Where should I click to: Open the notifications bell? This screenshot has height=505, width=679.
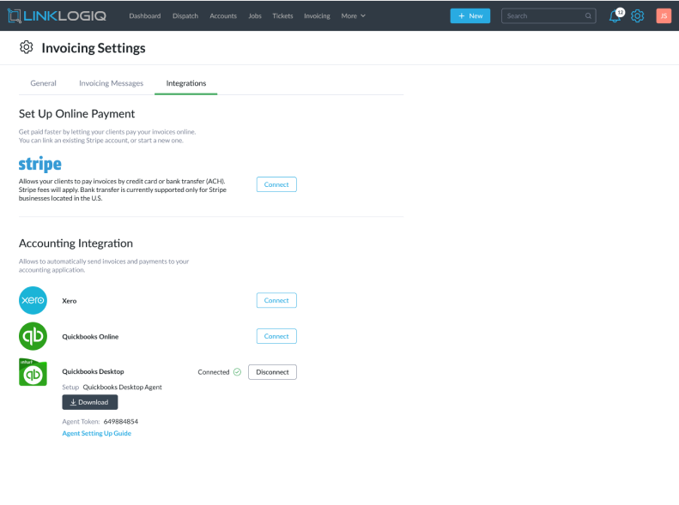(615, 16)
